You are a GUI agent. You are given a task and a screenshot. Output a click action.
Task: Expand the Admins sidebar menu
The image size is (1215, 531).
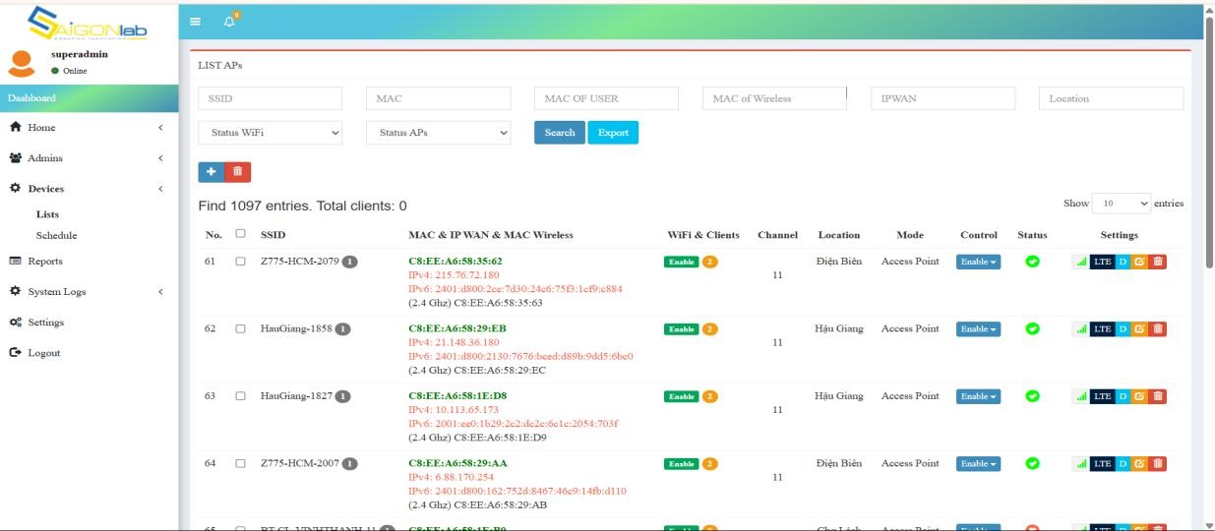pos(89,158)
